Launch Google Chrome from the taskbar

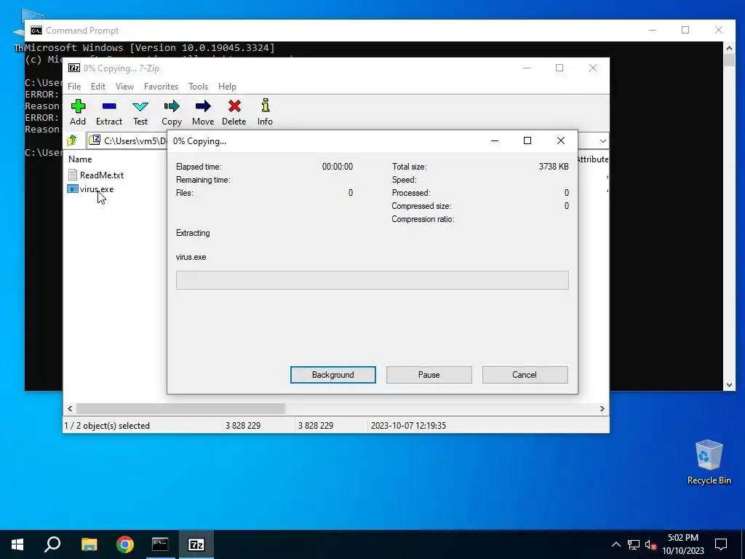[125, 544]
